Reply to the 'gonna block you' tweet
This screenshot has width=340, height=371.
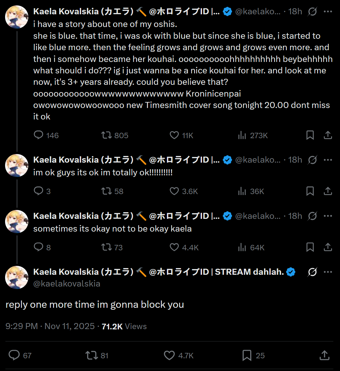pyautogui.click(x=14, y=355)
